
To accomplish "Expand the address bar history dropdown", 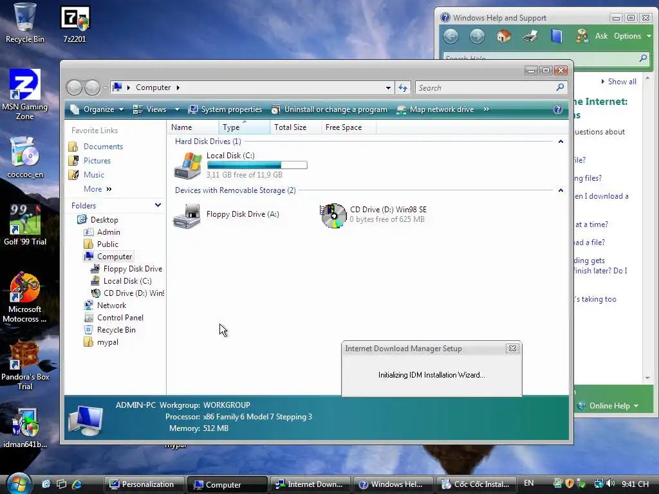I will pyautogui.click(x=388, y=87).
